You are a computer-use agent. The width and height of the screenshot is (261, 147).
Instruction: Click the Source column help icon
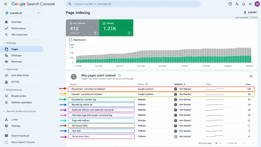[x=147, y=84]
